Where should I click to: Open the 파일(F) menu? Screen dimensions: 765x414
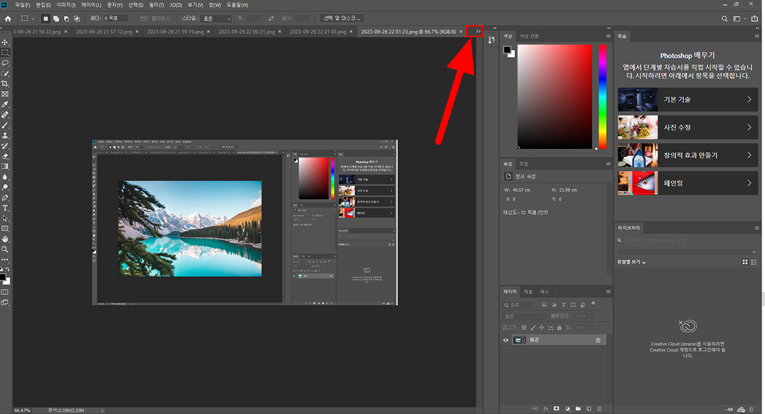pyautogui.click(x=23, y=5)
